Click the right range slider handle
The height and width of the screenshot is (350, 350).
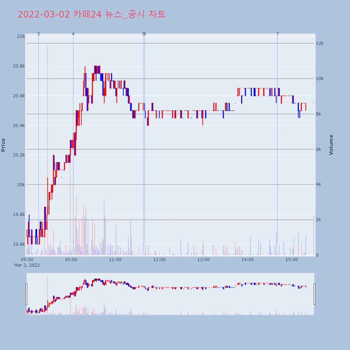(315, 294)
